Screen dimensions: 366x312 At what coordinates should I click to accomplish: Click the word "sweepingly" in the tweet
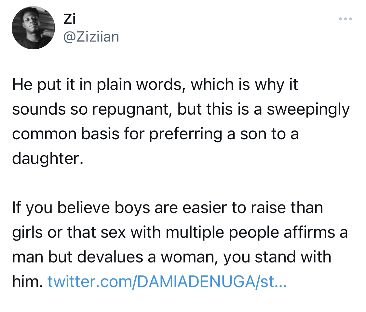tap(308, 109)
